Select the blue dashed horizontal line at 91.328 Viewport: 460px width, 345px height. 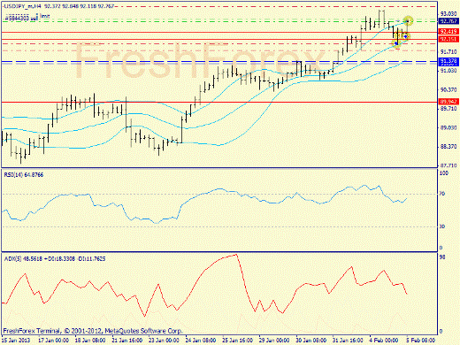tap(218, 62)
